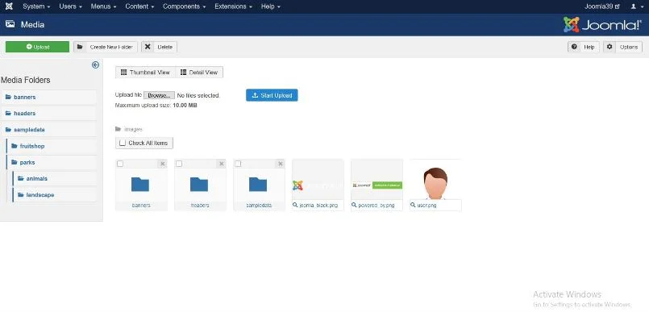This screenshot has width=649, height=312.
Task: Select parks folder in tree
Action: coord(52,163)
